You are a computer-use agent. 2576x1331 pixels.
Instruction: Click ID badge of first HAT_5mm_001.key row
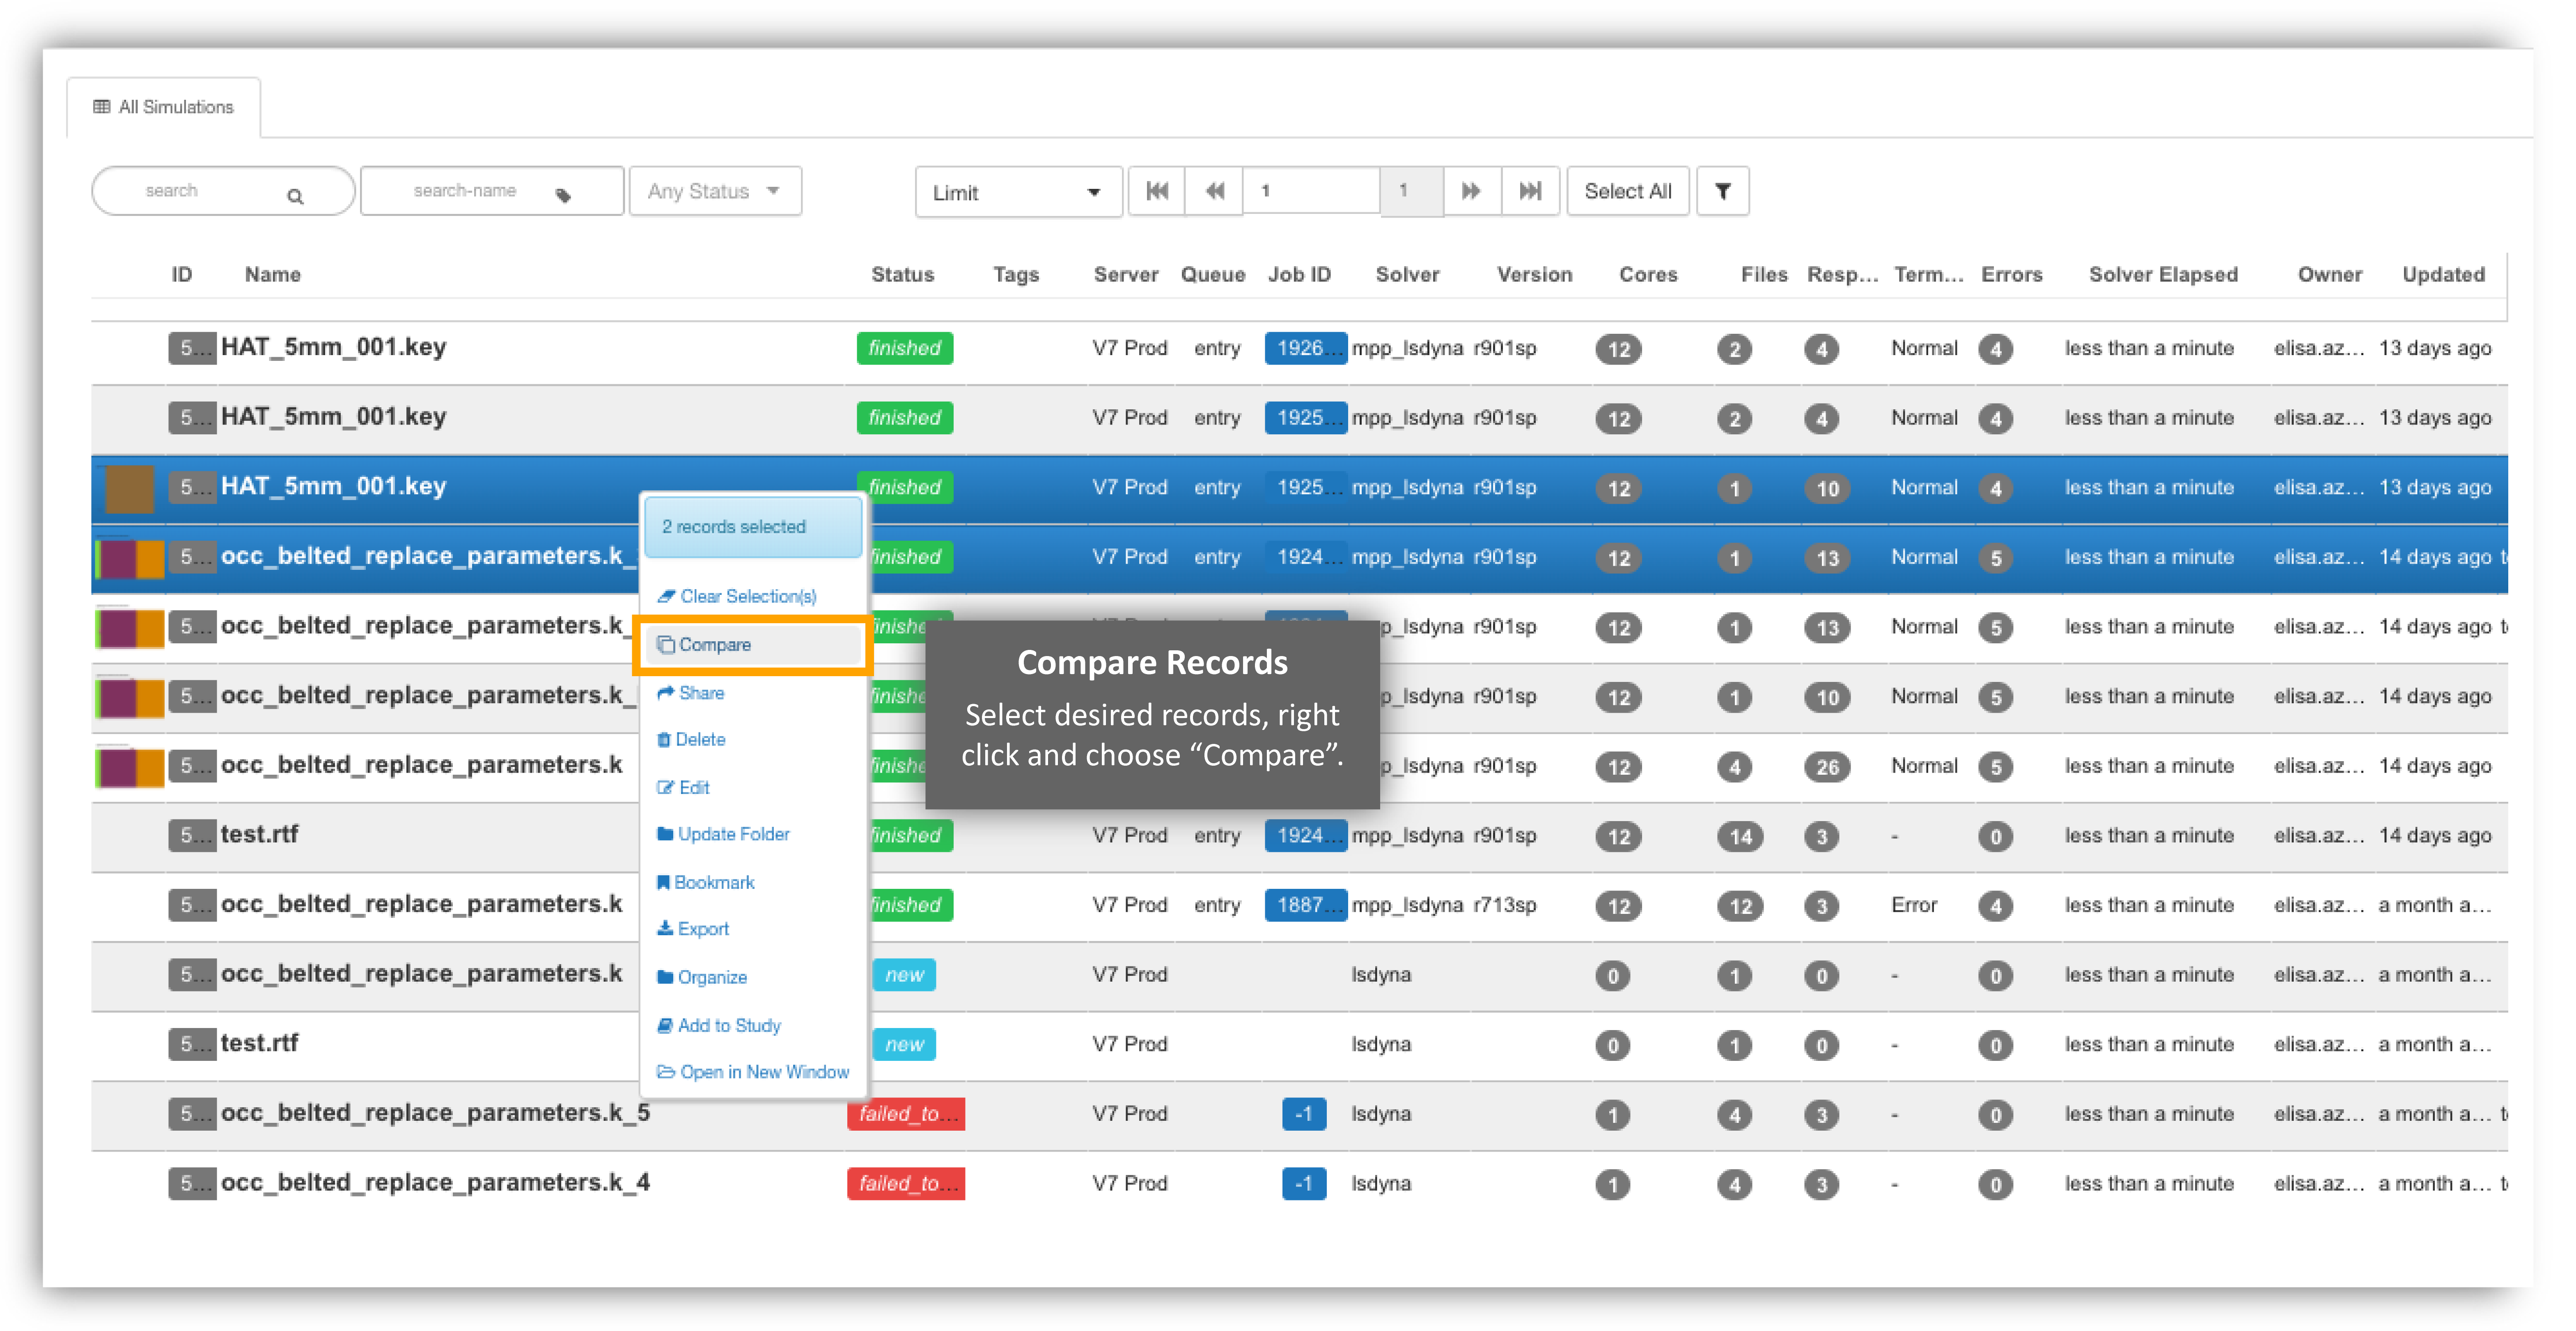click(192, 348)
